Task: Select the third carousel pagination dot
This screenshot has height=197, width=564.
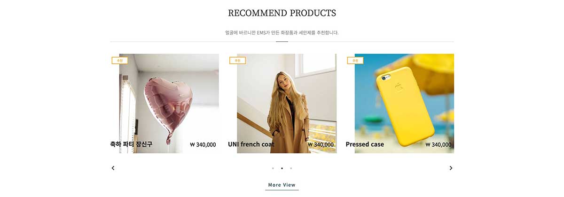Action: coord(291,168)
